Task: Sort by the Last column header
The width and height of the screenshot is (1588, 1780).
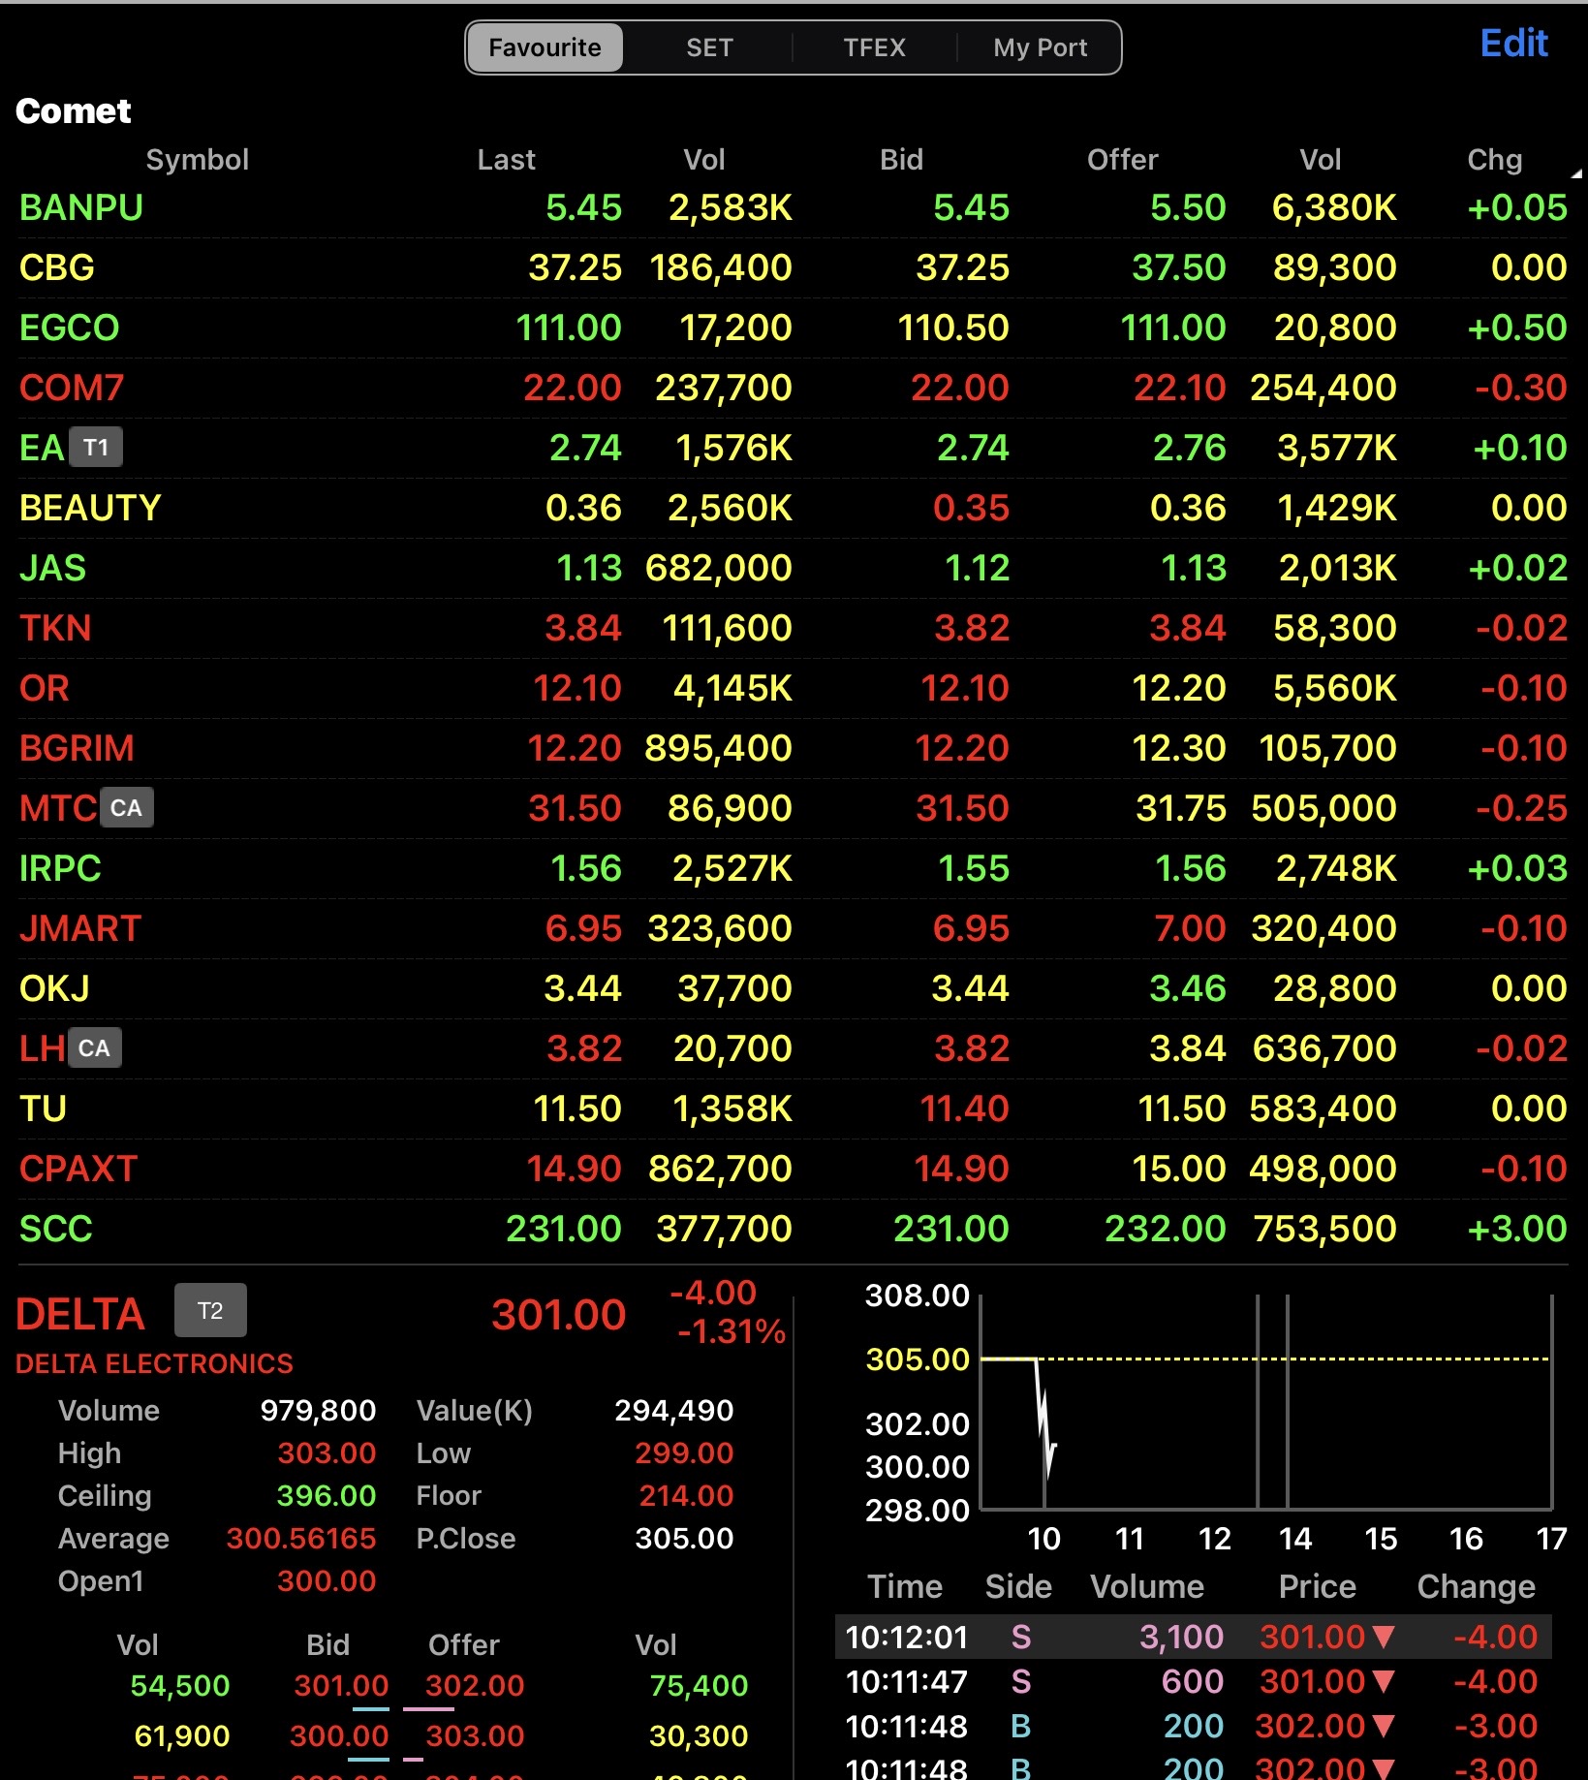Action: tap(506, 160)
